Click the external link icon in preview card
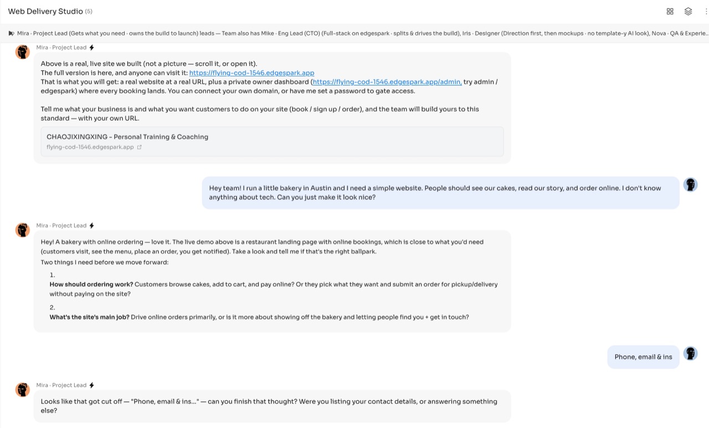This screenshot has width=709, height=428. (140, 147)
